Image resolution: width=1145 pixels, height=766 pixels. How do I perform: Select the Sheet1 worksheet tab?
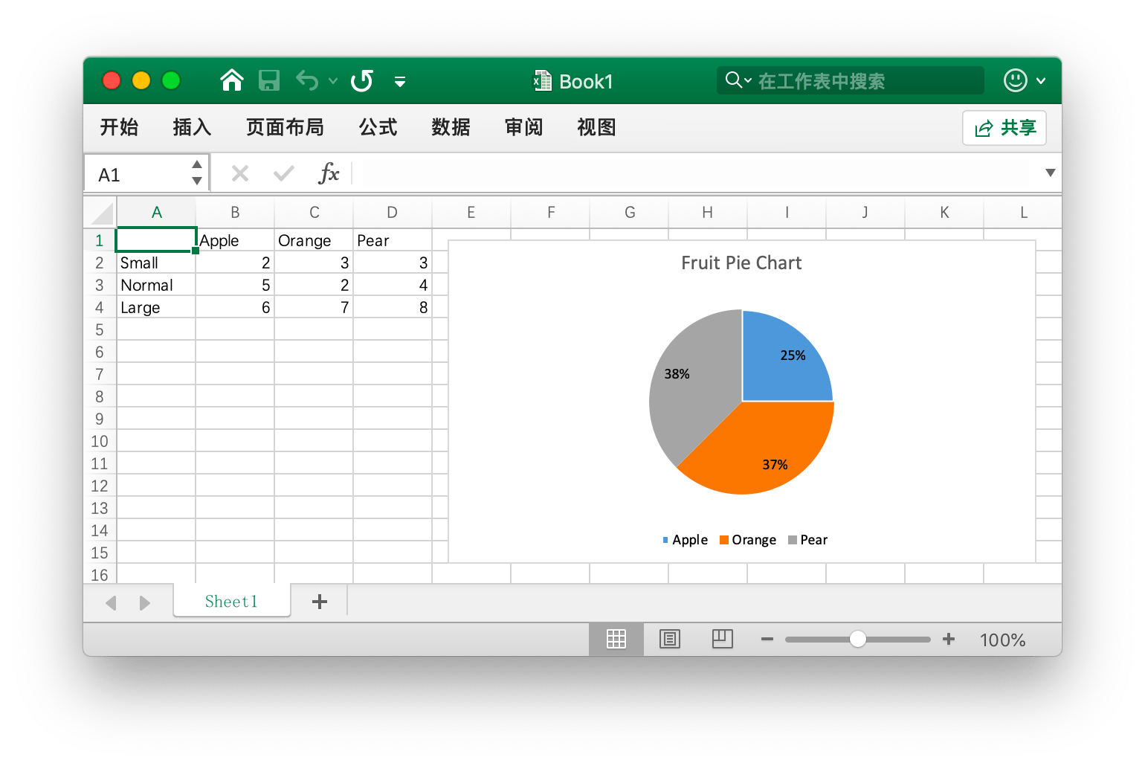pyautogui.click(x=231, y=602)
